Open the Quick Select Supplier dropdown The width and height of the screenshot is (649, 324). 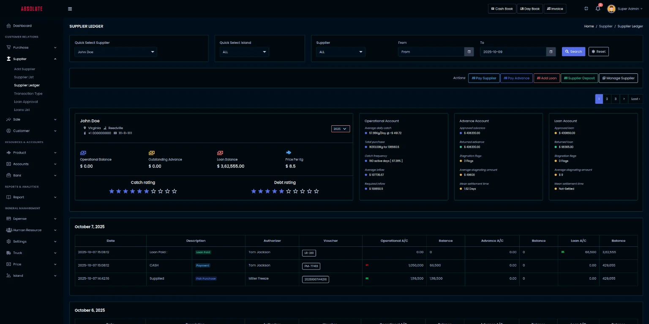pyautogui.click(x=116, y=52)
